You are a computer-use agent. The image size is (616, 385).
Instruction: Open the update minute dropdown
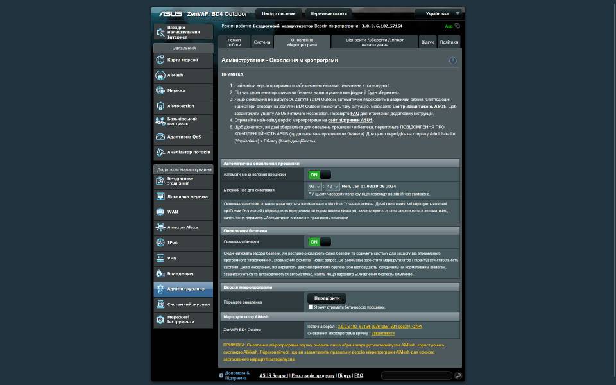[x=332, y=187]
